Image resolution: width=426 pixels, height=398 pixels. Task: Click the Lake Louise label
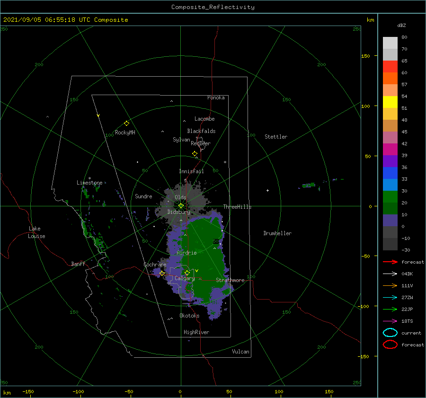click(x=36, y=232)
